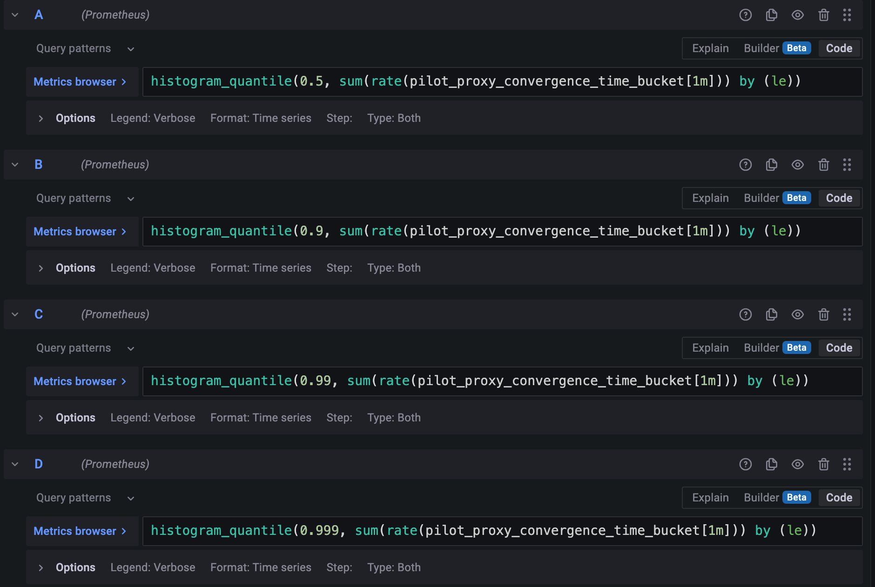Click the 0.99 quantile query editor
875x587 pixels.
click(502, 381)
